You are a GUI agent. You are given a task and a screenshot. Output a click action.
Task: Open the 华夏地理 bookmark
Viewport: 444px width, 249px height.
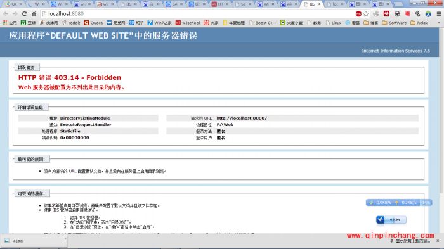[234, 23]
